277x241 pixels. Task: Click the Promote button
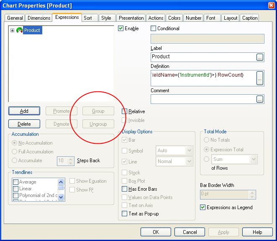pos(62,111)
